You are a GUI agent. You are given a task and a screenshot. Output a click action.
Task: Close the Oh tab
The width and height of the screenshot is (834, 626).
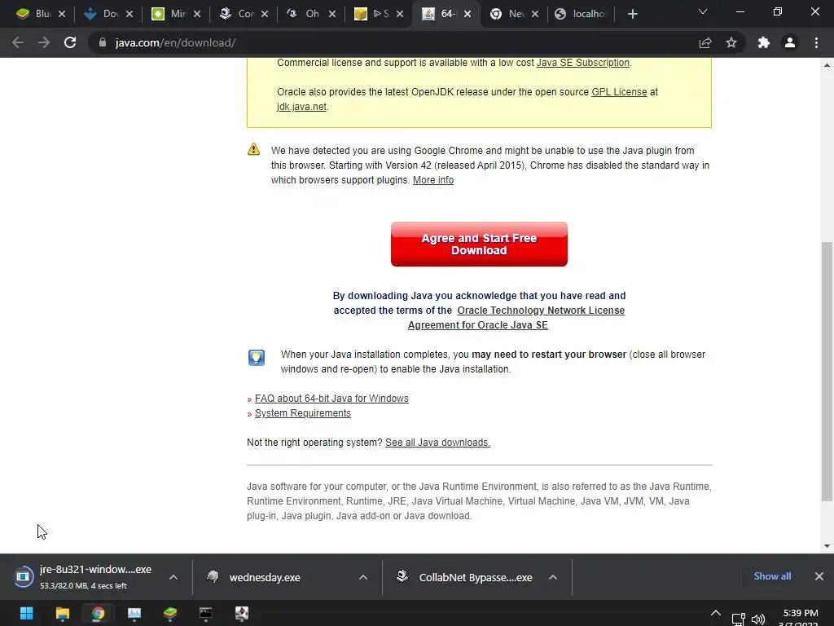click(x=332, y=14)
